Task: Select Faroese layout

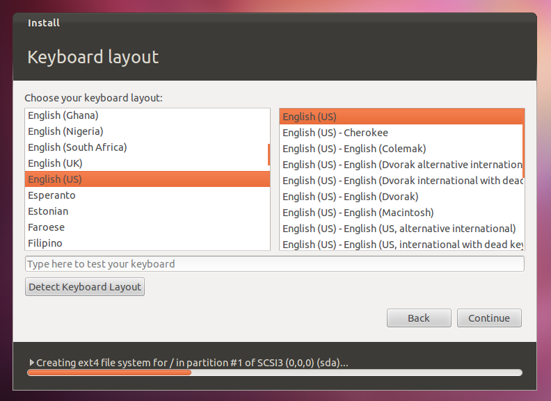Action: click(147, 227)
